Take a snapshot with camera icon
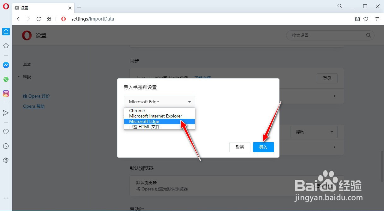The width and height of the screenshot is (384, 211). pyautogui.click(x=357, y=19)
